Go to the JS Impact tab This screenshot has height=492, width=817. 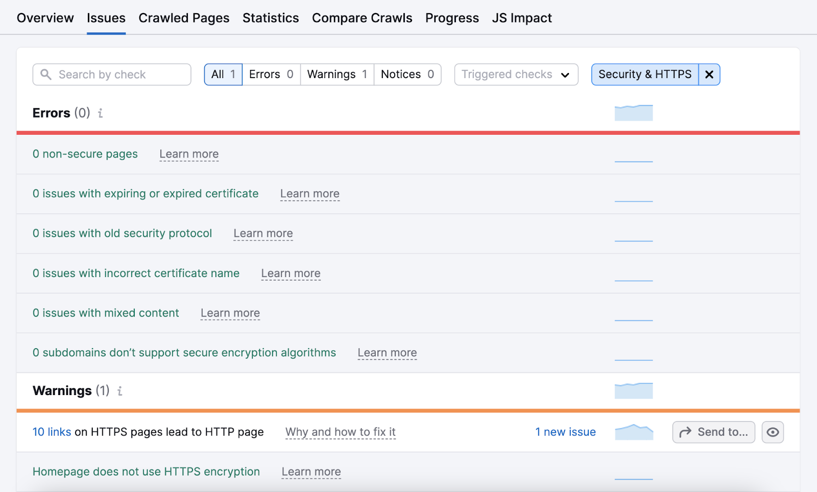click(521, 18)
